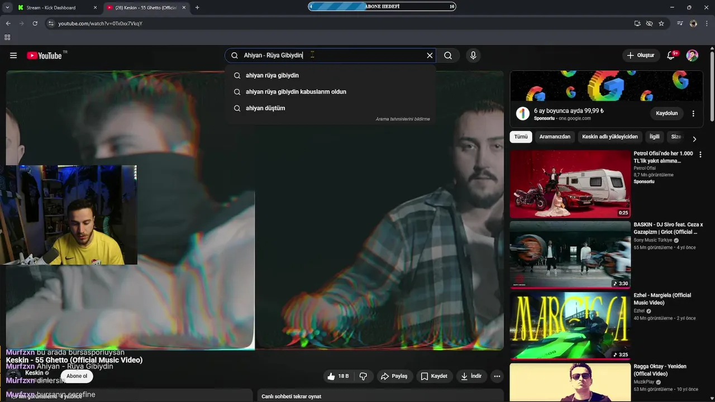Click Oluştur create button
Image resolution: width=715 pixels, height=402 pixels.
click(x=640, y=55)
